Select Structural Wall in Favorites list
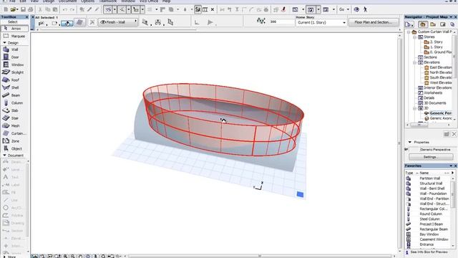 coord(431,183)
